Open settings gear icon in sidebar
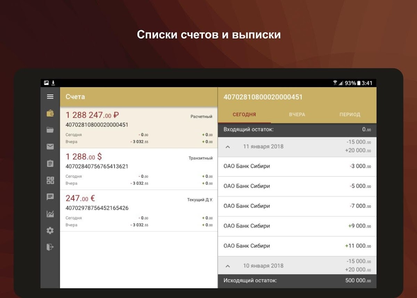The width and height of the screenshot is (417, 298). point(50,231)
